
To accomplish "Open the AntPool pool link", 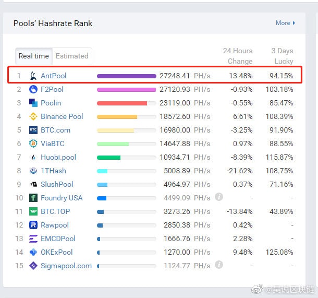I will pos(54,76).
